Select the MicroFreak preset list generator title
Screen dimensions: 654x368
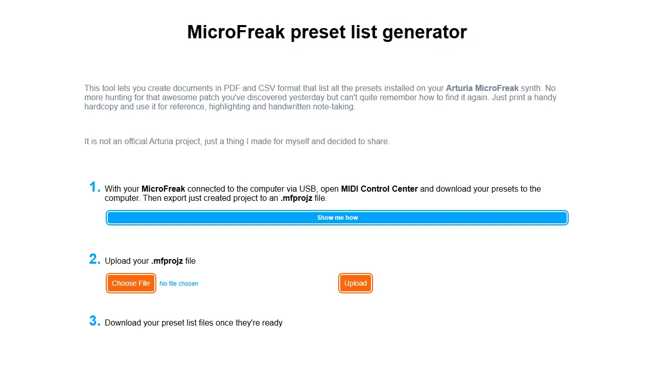[x=327, y=32]
